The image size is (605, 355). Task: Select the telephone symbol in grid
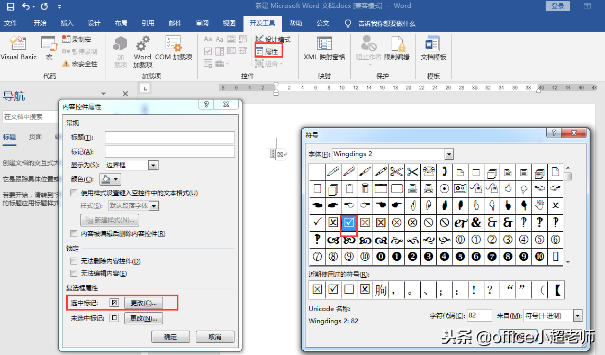tap(428, 171)
